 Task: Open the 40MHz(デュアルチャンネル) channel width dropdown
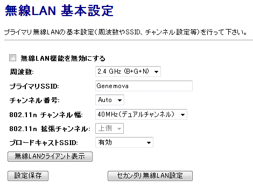[x=141, y=114]
